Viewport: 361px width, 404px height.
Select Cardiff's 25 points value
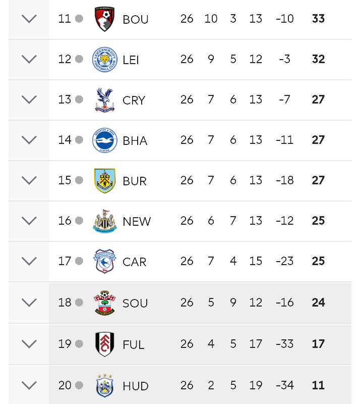point(318,261)
